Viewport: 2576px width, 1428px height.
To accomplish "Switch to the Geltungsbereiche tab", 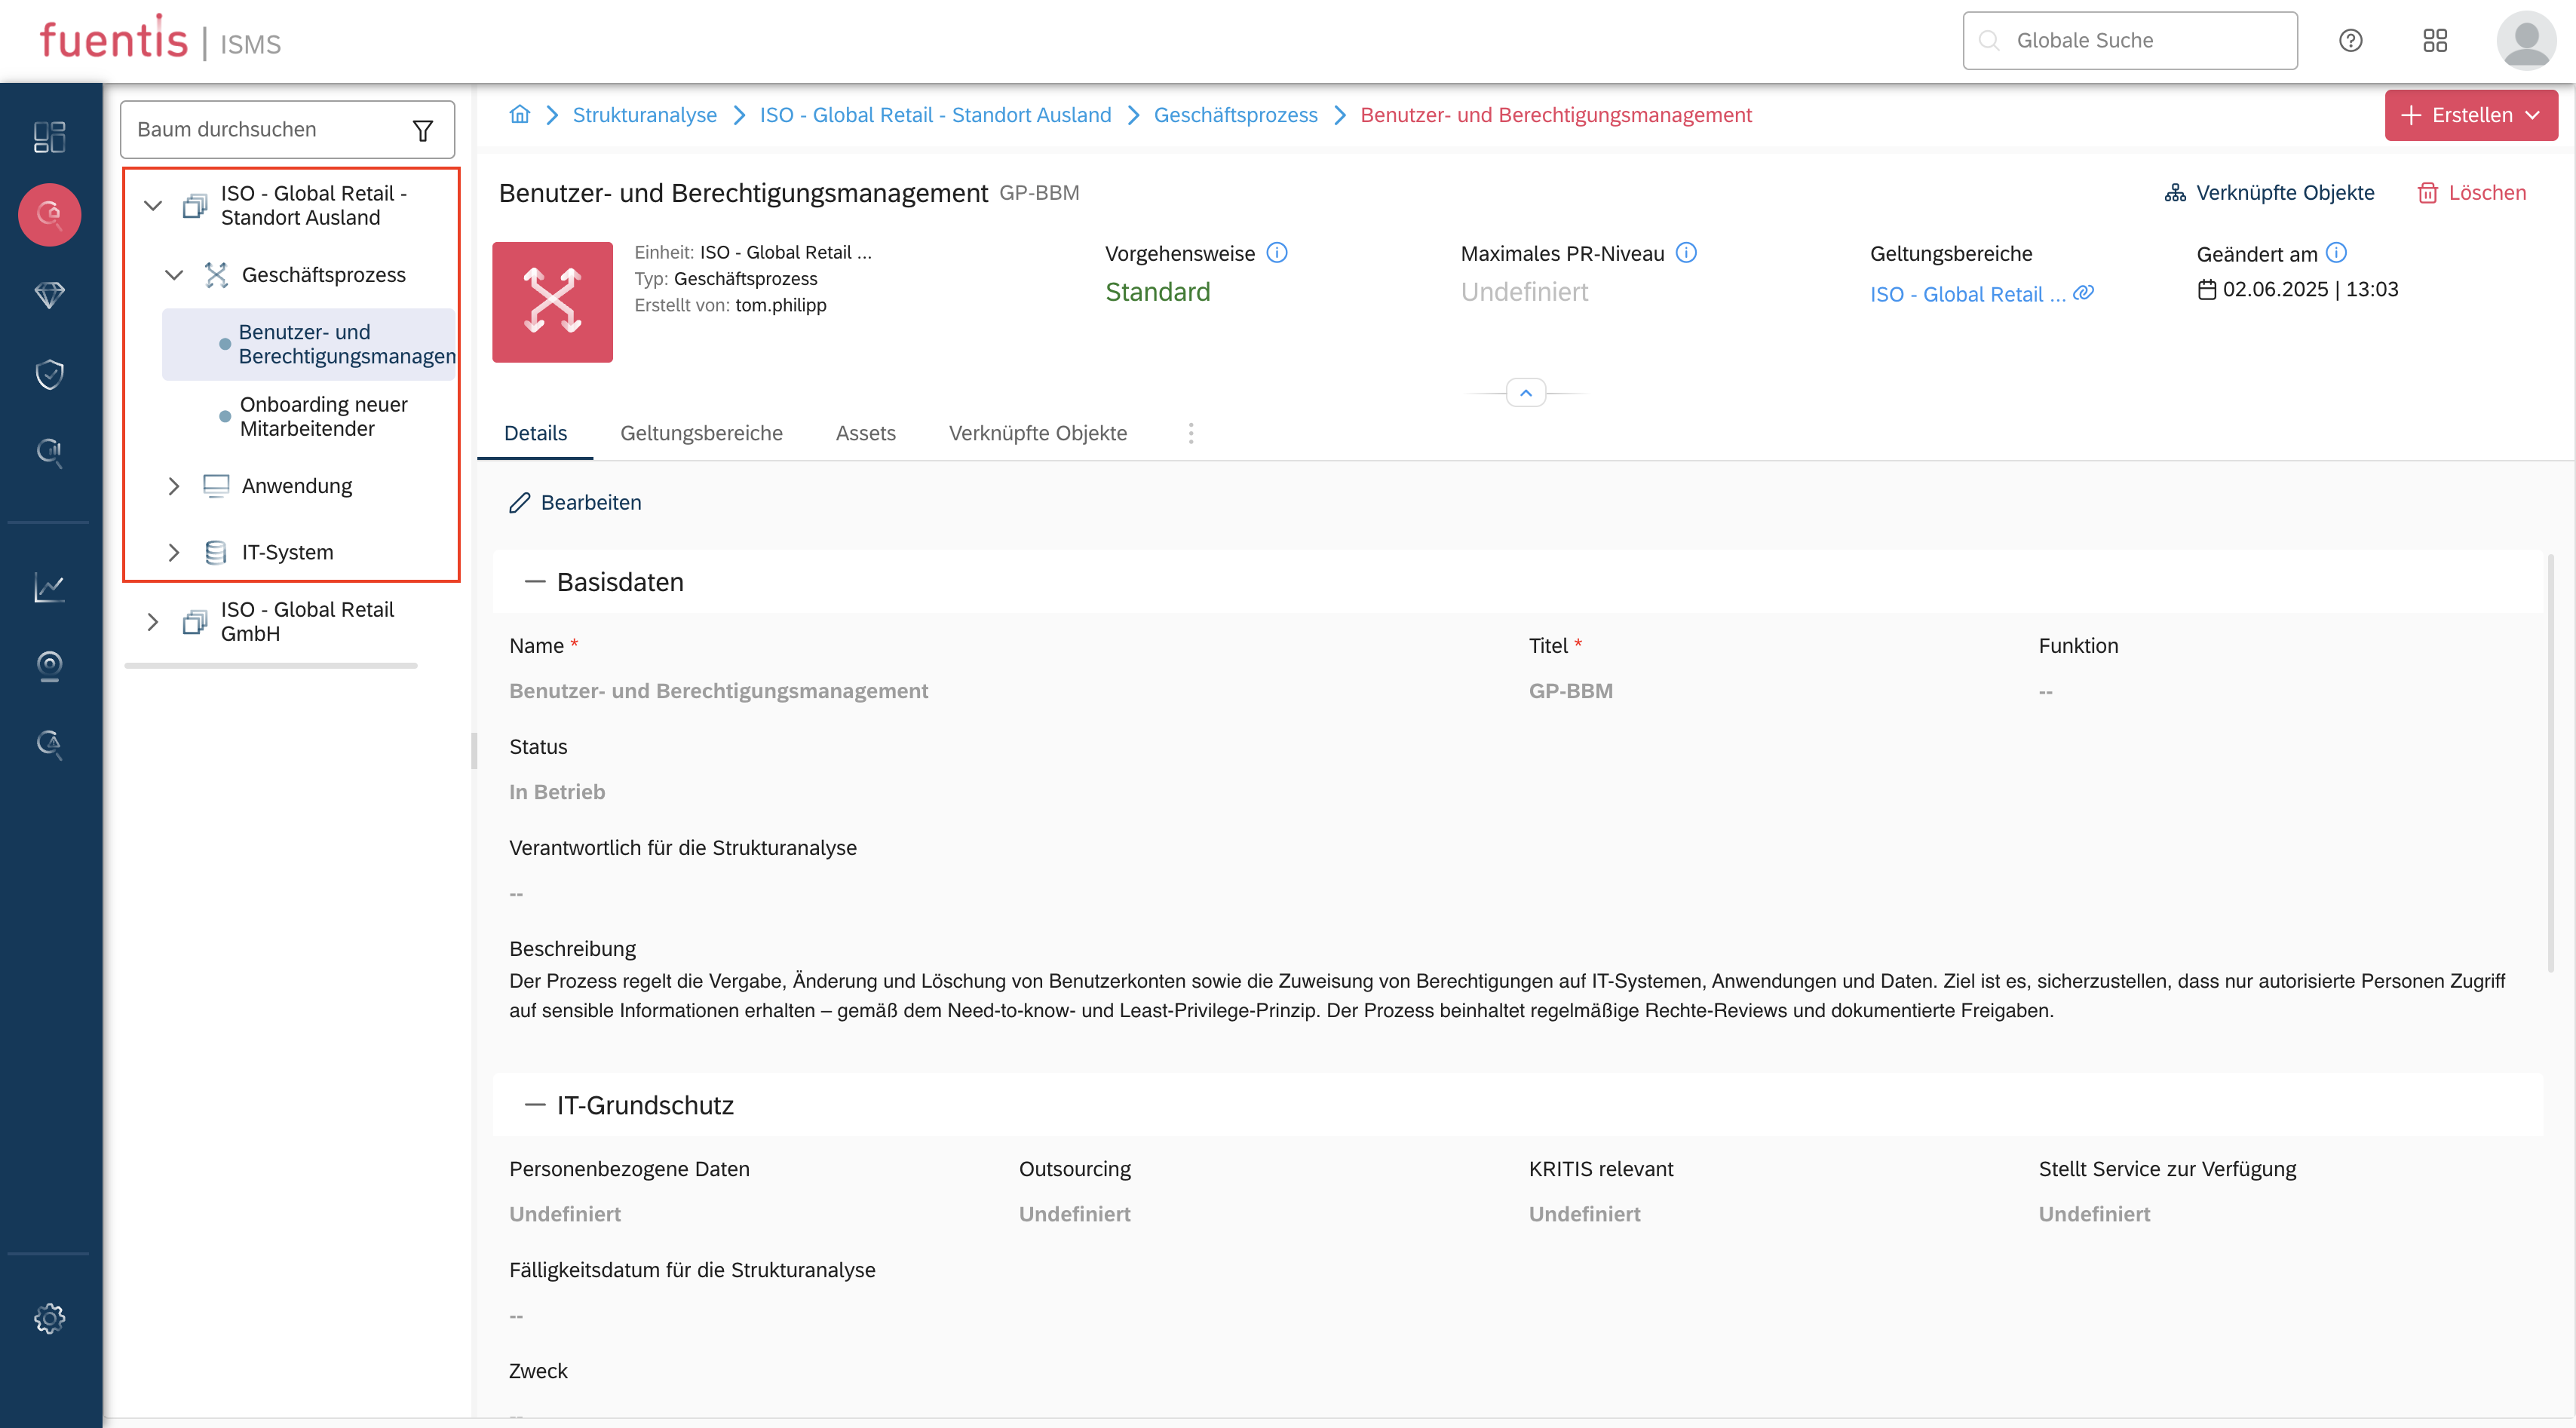I will pos(701,433).
